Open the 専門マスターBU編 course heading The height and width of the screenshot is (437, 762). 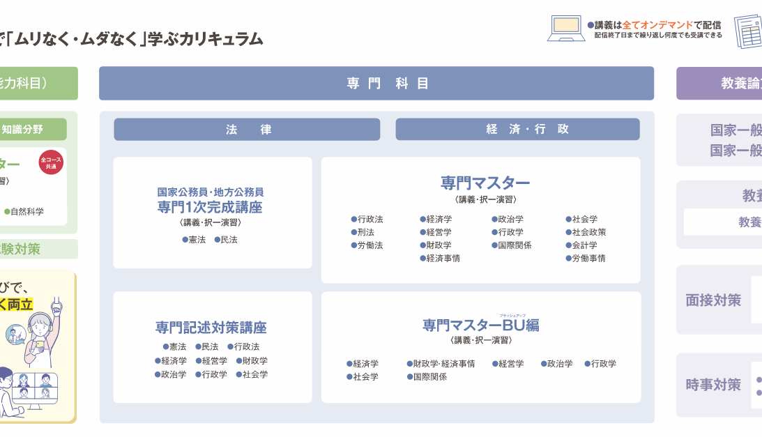480,325
